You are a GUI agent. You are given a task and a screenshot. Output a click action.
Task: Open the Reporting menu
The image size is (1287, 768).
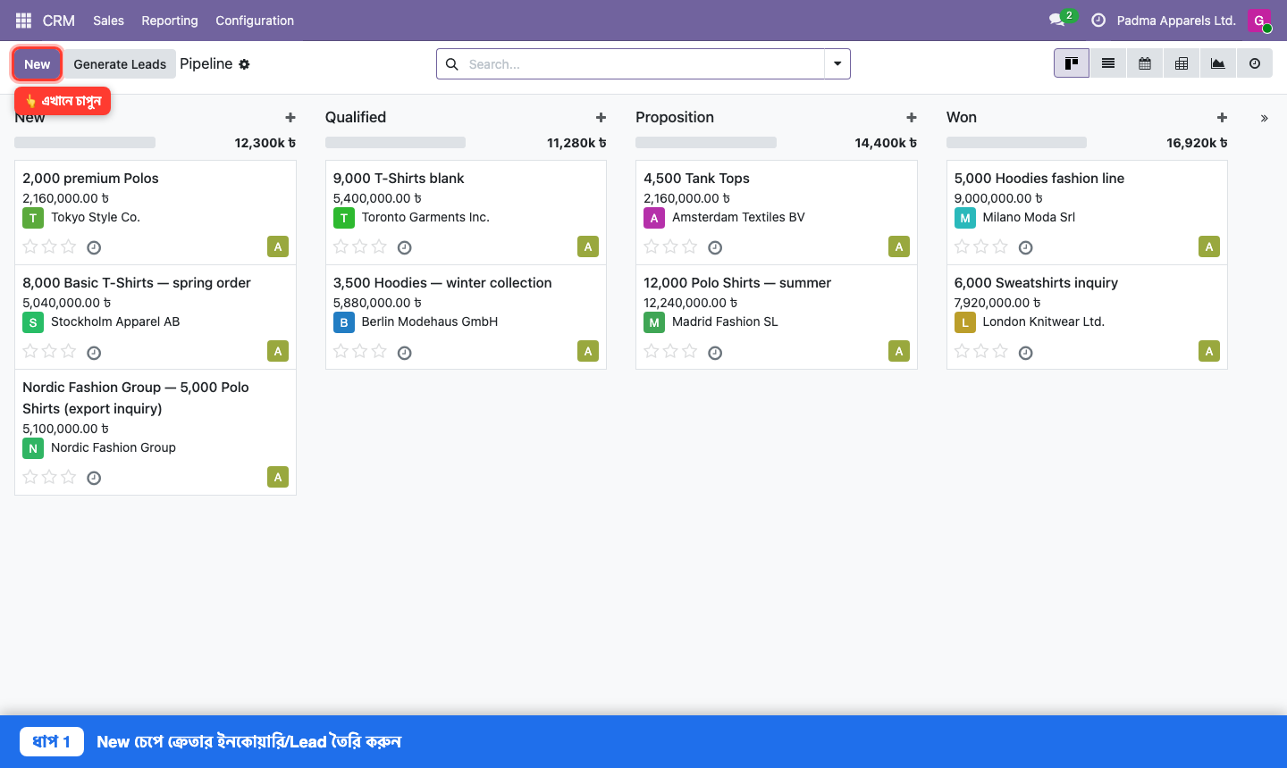(170, 20)
